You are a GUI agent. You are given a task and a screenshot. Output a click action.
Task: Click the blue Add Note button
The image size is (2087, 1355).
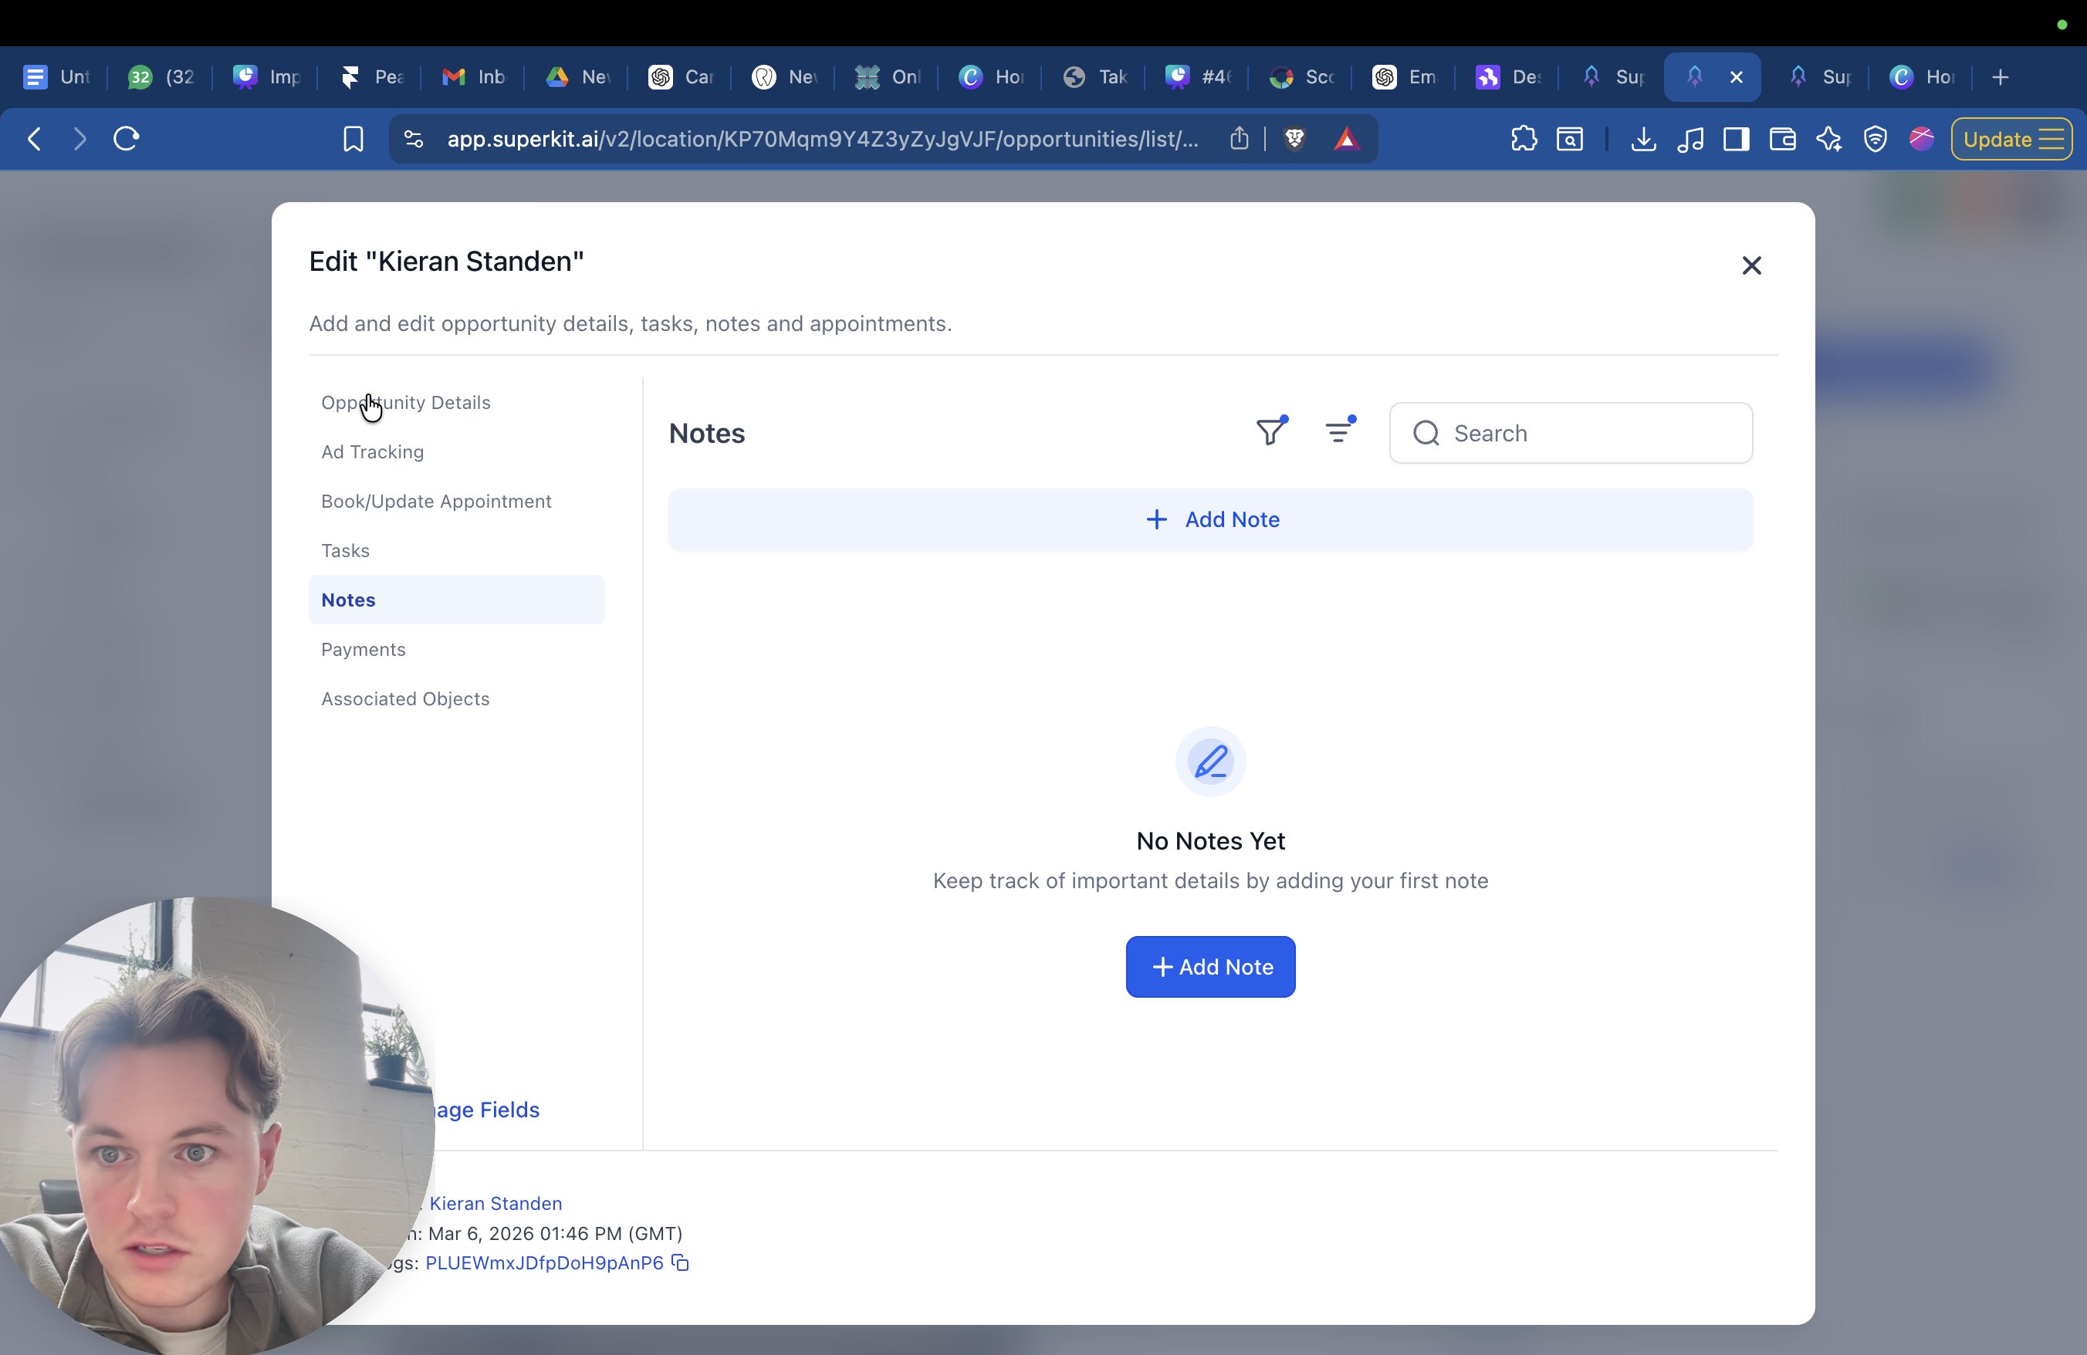pyautogui.click(x=1210, y=966)
